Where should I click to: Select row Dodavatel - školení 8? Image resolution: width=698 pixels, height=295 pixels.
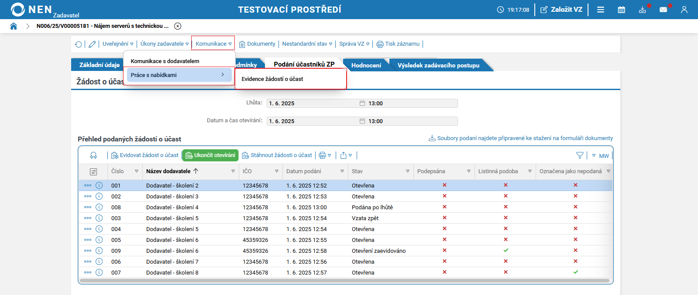pyautogui.click(x=345, y=272)
